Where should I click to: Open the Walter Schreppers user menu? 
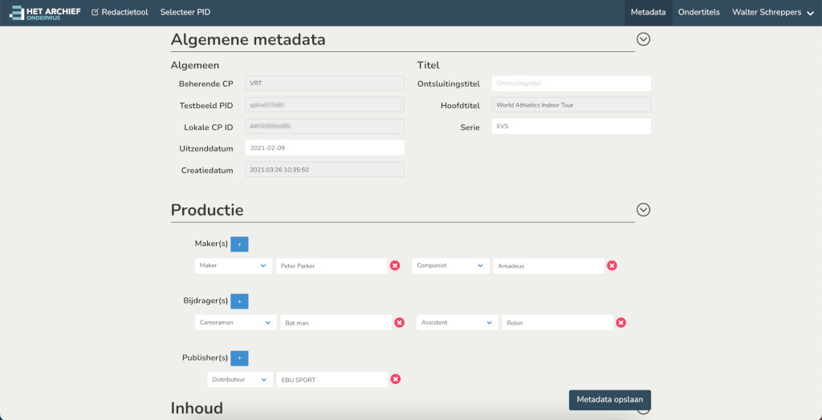(773, 13)
